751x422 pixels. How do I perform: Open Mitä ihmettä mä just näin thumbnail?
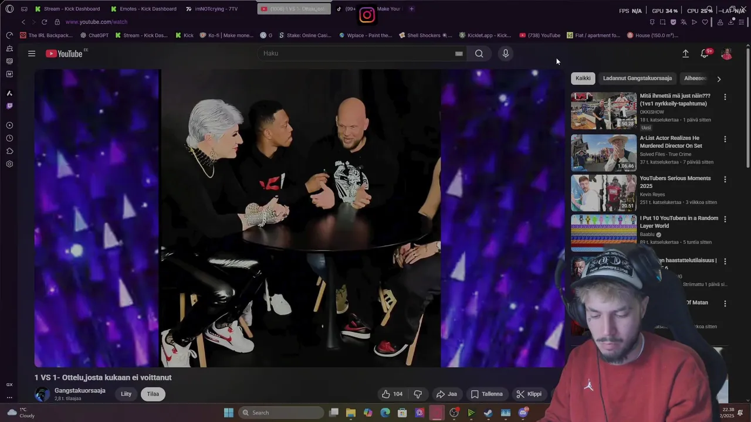tap(604, 111)
